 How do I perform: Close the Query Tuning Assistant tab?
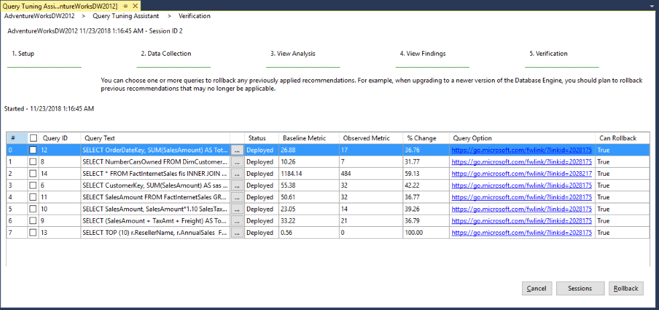[x=135, y=5]
